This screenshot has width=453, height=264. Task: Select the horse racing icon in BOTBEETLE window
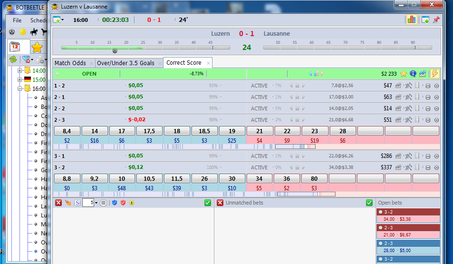(x=34, y=32)
